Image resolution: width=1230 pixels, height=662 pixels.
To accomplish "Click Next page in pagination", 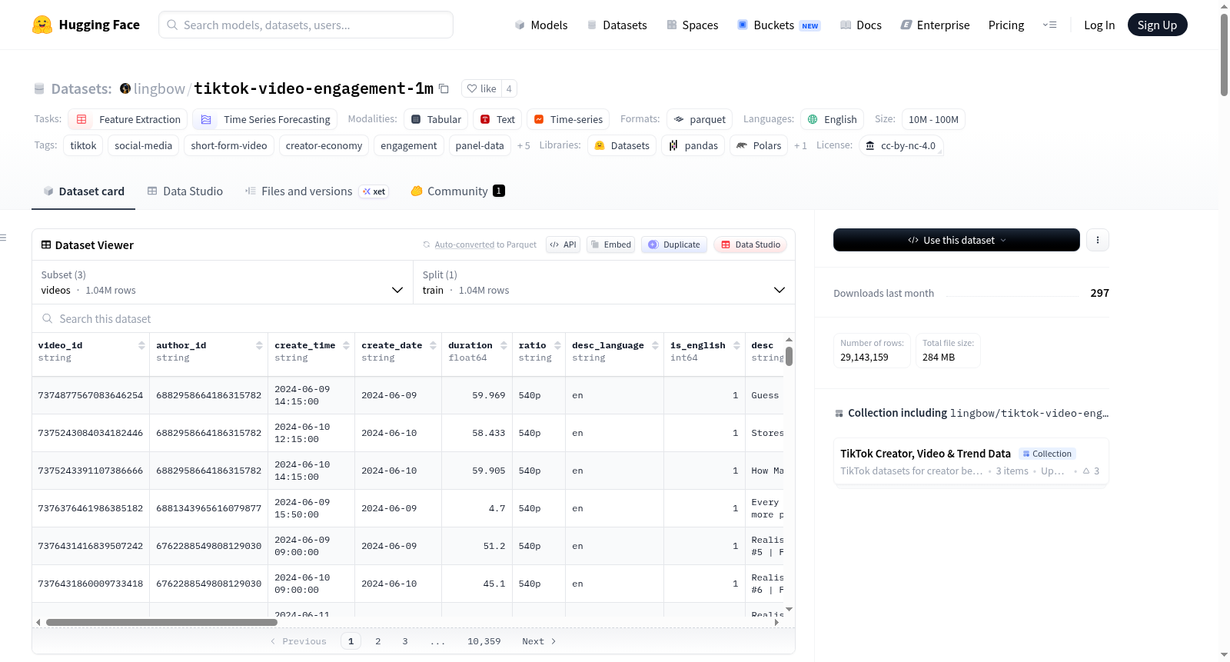I will click(x=539, y=641).
